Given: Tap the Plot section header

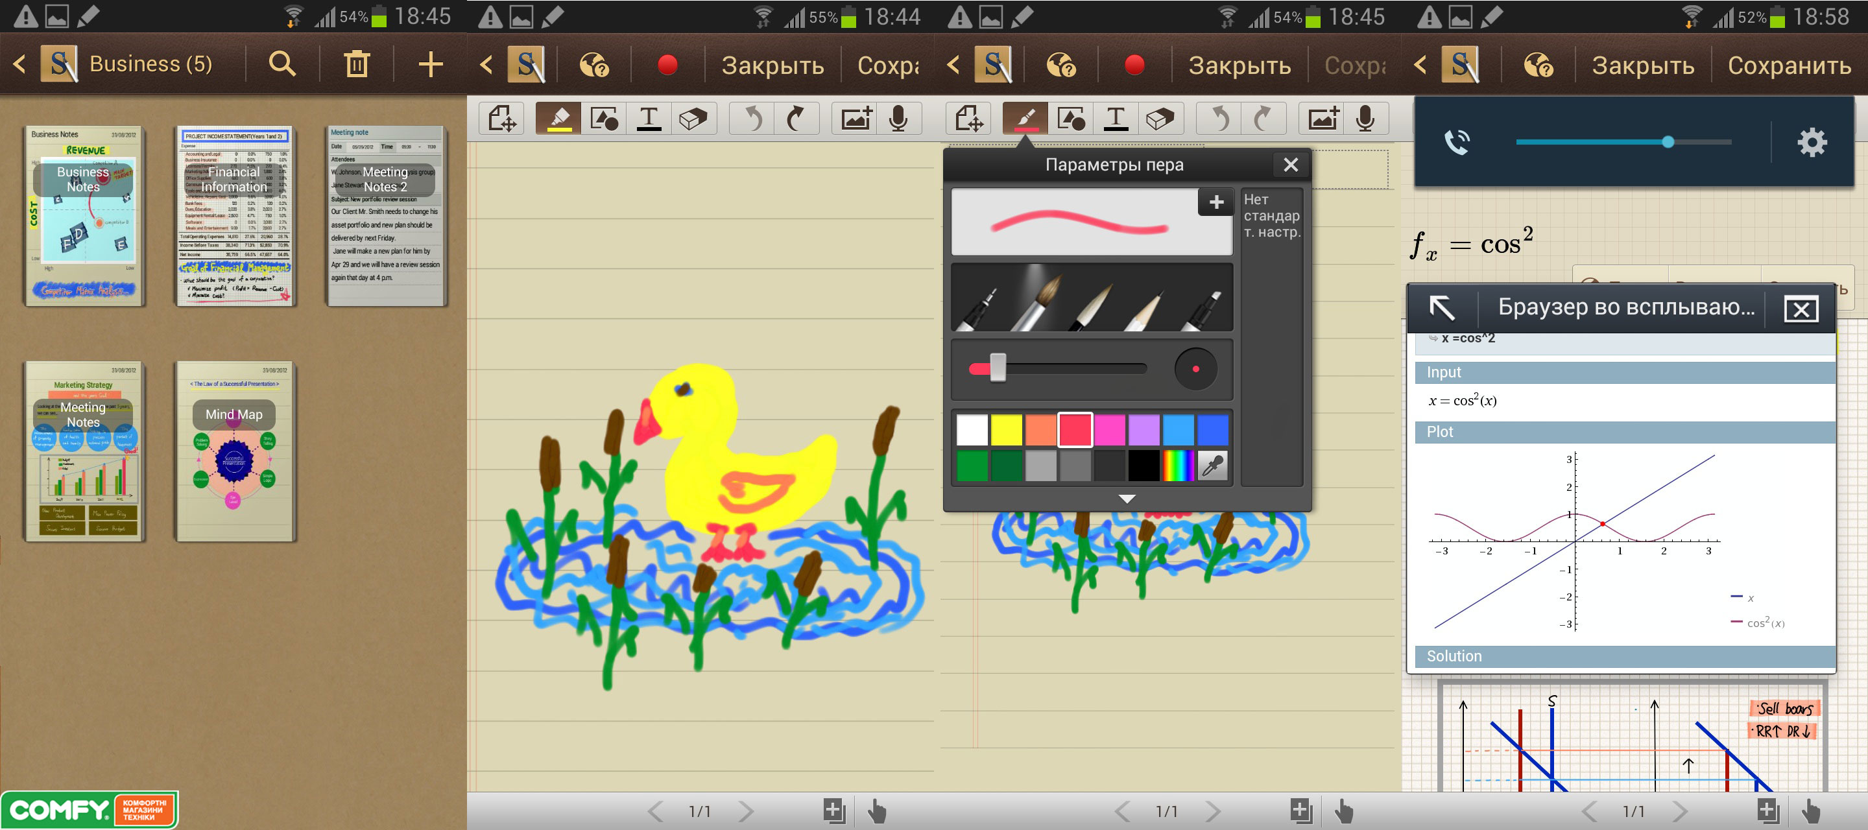Looking at the screenshot, I should point(1624,432).
